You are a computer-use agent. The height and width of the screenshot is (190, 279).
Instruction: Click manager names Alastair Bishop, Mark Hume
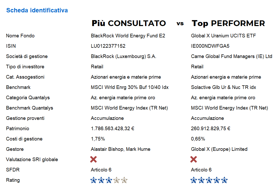click(x=121, y=149)
